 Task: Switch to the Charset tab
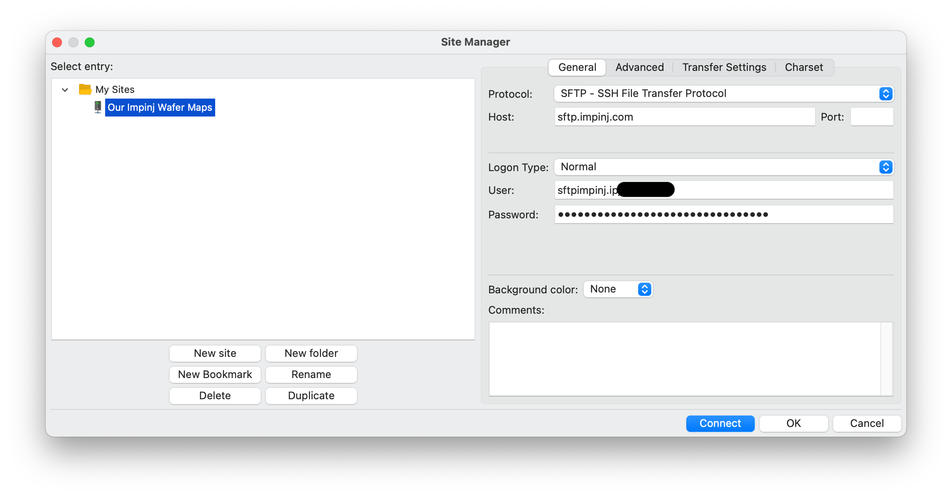(804, 67)
